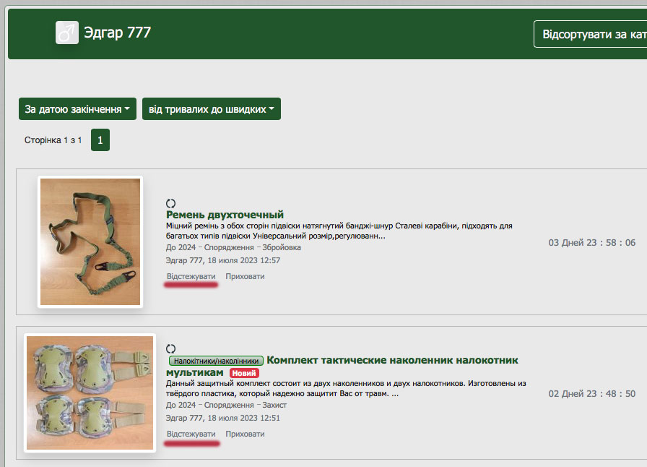
Task: Click Приховати under the наколенник listing
Action: (245, 434)
